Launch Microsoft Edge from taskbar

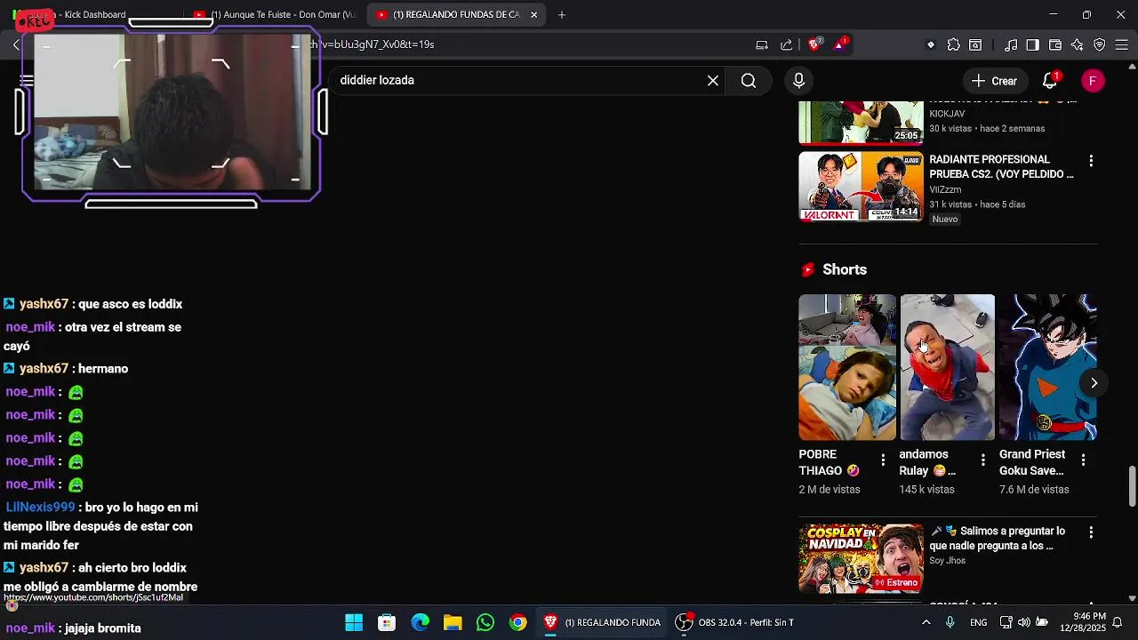coord(420,622)
